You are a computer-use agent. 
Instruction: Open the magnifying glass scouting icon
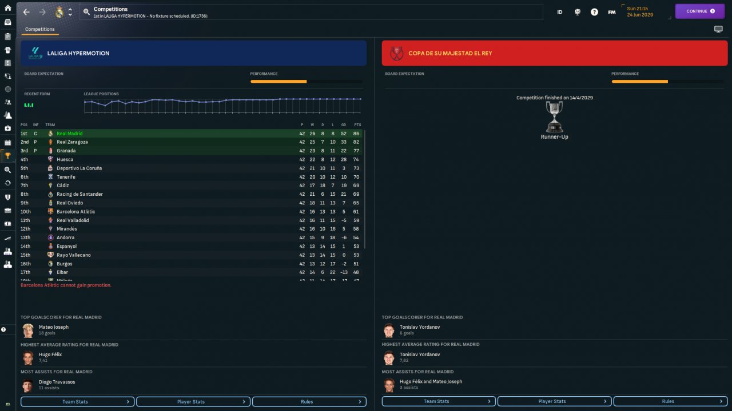tap(8, 170)
